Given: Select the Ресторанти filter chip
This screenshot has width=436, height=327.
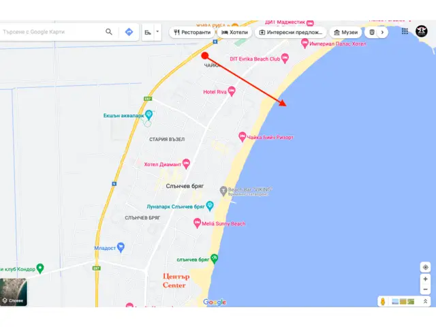Looking at the screenshot, I should 192,33.
